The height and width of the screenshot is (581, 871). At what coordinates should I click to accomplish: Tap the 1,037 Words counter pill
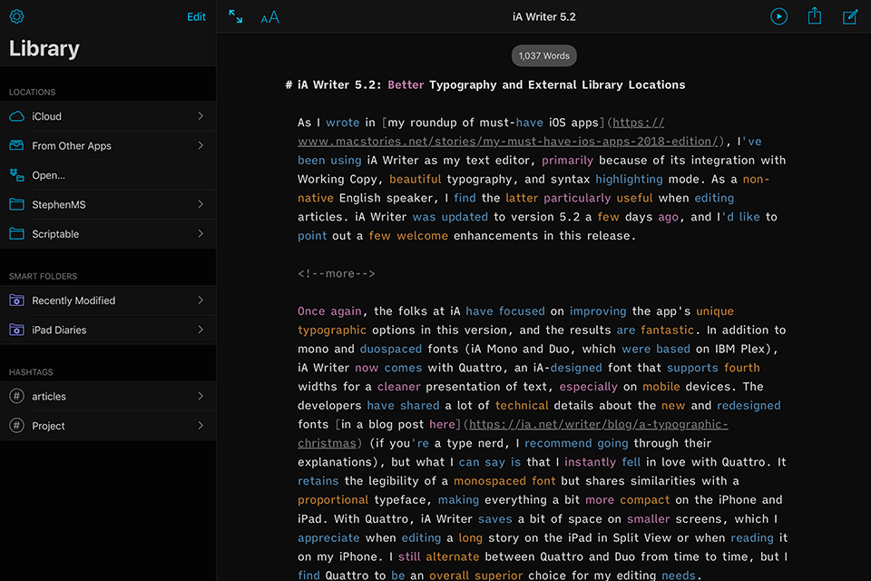[543, 55]
